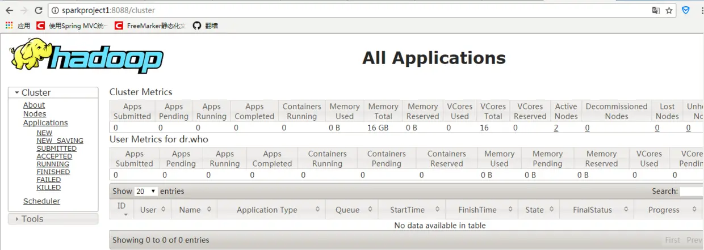Click Decommissioned Nodes count link
The height and width of the screenshot is (250, 704).
point(587,128)
